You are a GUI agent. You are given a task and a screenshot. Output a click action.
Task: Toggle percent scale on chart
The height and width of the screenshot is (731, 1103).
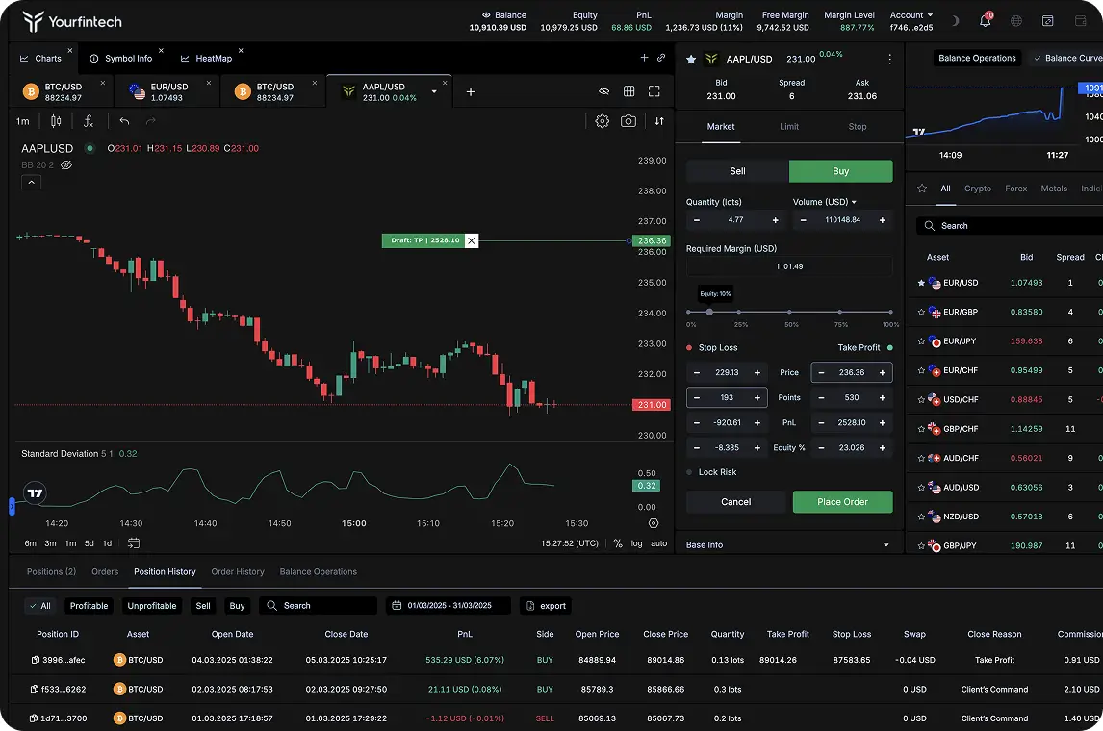(x=618, y=543)
